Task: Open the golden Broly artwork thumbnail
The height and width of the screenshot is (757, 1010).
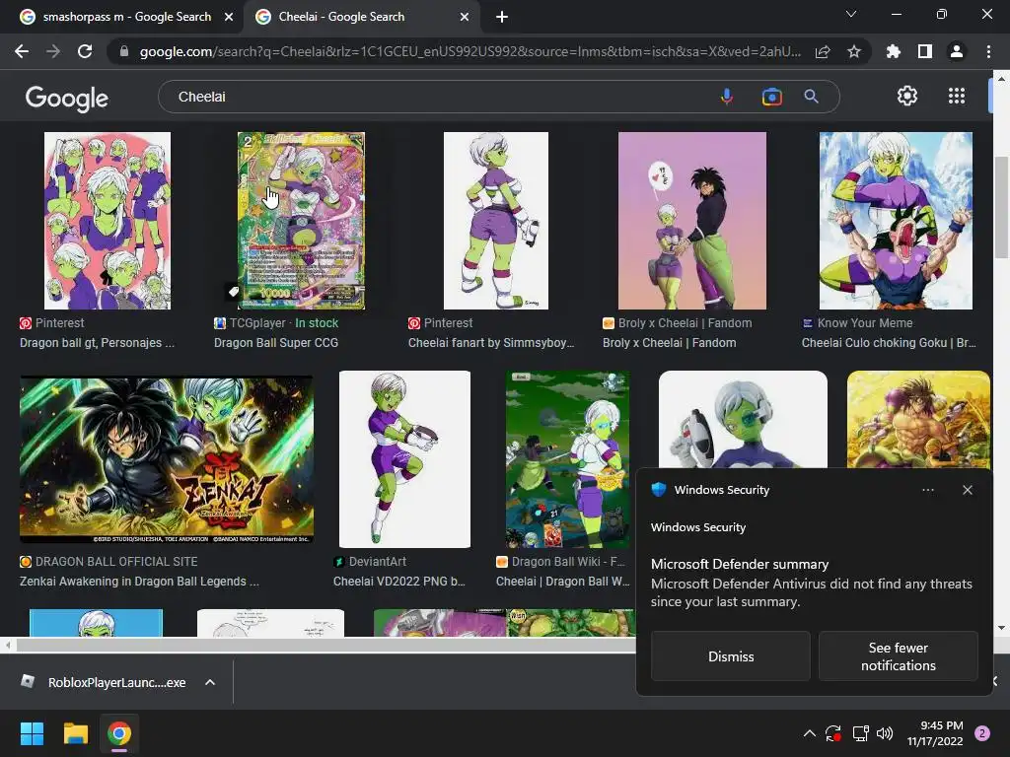Action: point(918,419)
